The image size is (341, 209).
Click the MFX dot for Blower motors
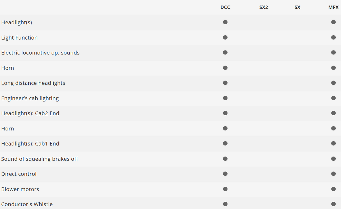coord(333,189)
